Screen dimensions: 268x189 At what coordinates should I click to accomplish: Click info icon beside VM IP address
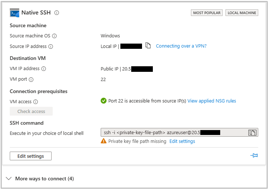[x=44, y=69]
